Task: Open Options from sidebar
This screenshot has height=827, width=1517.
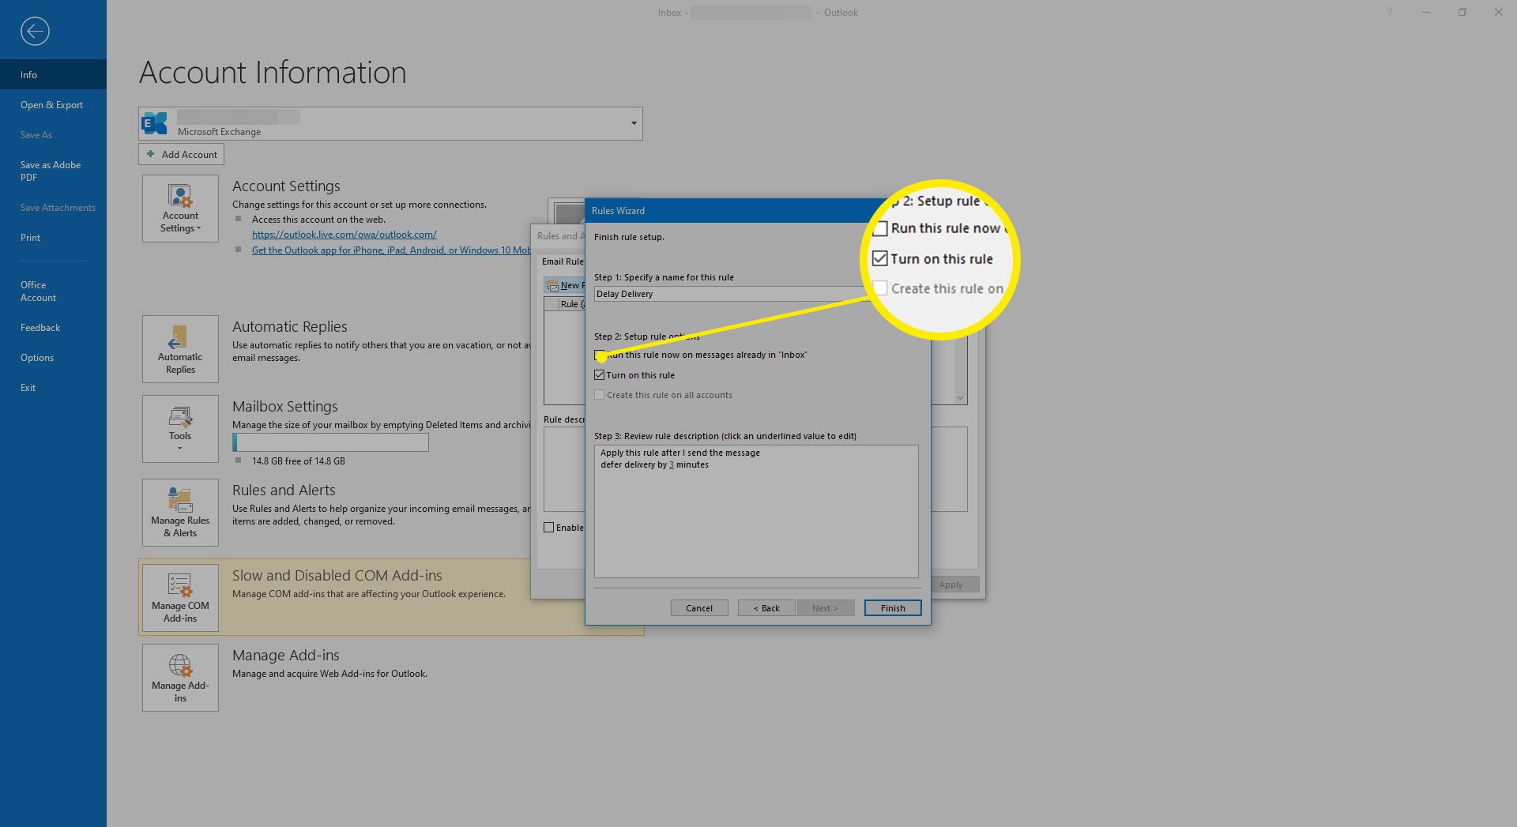Action: point(53,357)
